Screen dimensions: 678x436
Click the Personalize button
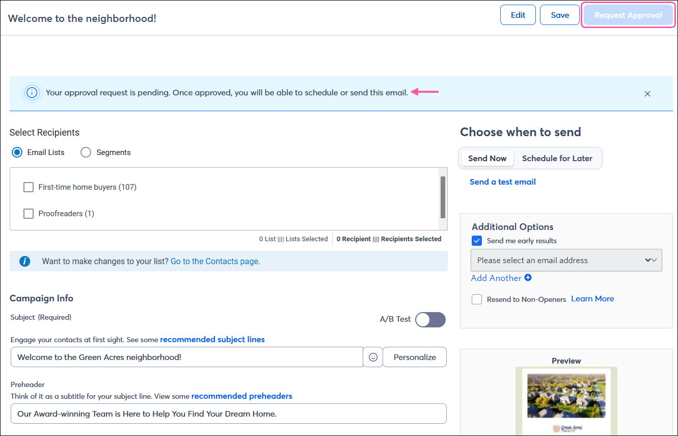coord(414,357)
